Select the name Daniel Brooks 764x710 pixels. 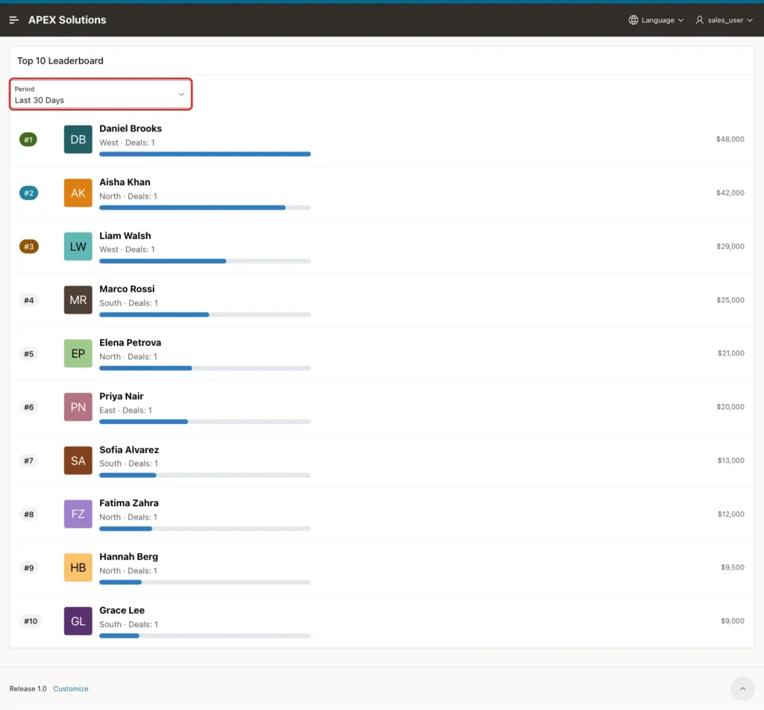coord(131,128)
